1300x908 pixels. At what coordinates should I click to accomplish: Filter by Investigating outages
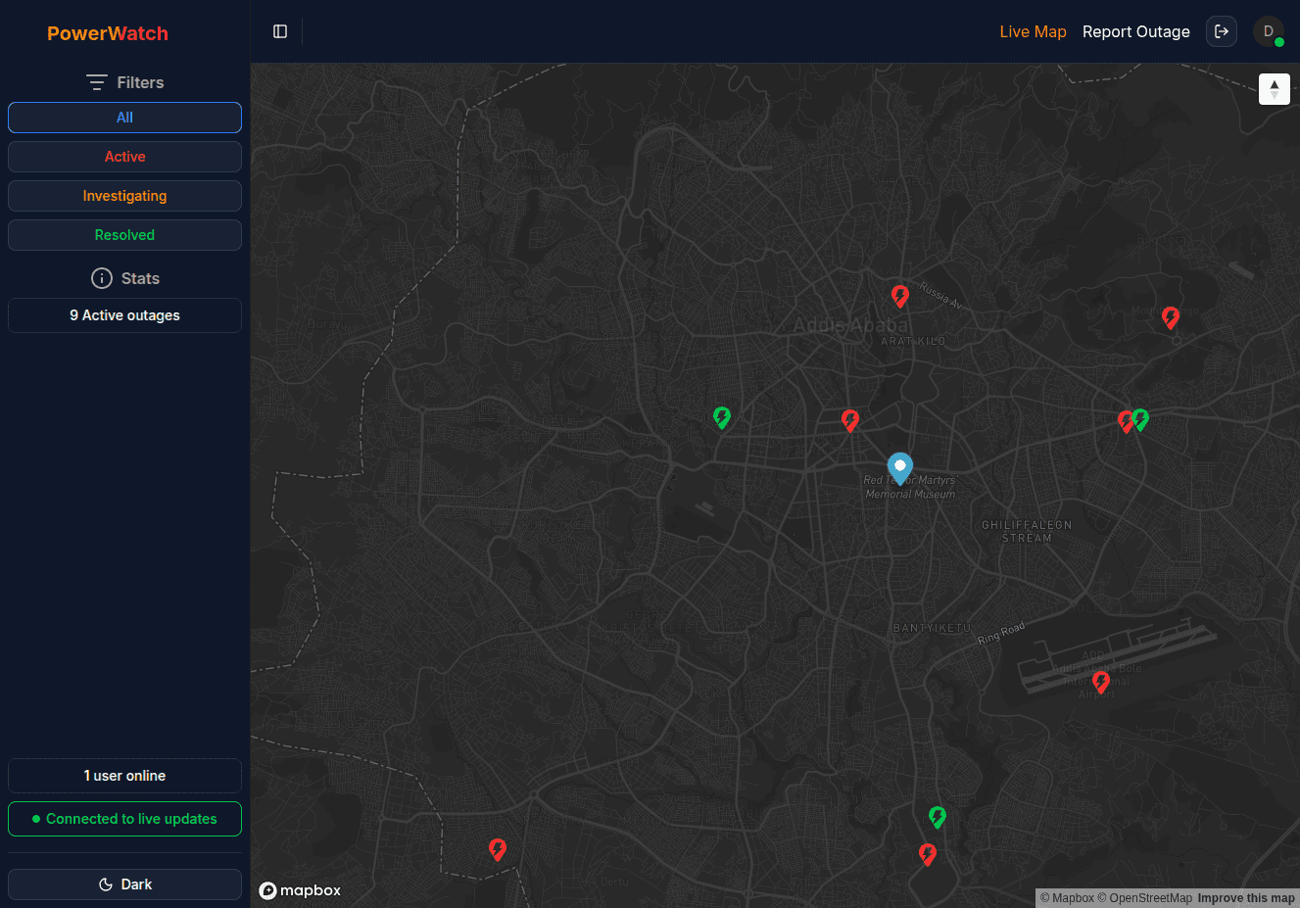click(x=124, y=196)
